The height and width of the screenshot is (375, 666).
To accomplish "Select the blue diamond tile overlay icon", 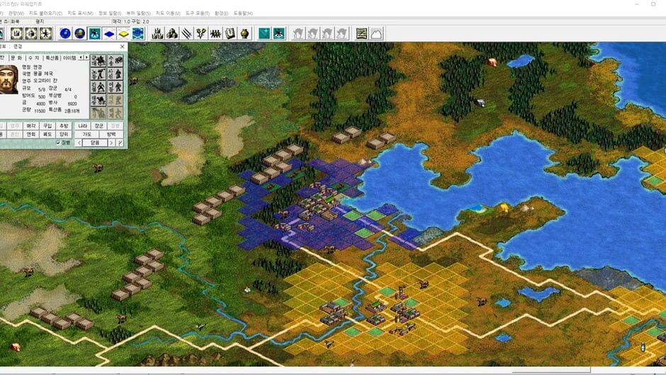I will (x=109, y=33).
